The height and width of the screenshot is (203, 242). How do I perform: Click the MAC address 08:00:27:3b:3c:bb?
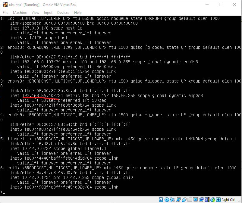point(57,91)
